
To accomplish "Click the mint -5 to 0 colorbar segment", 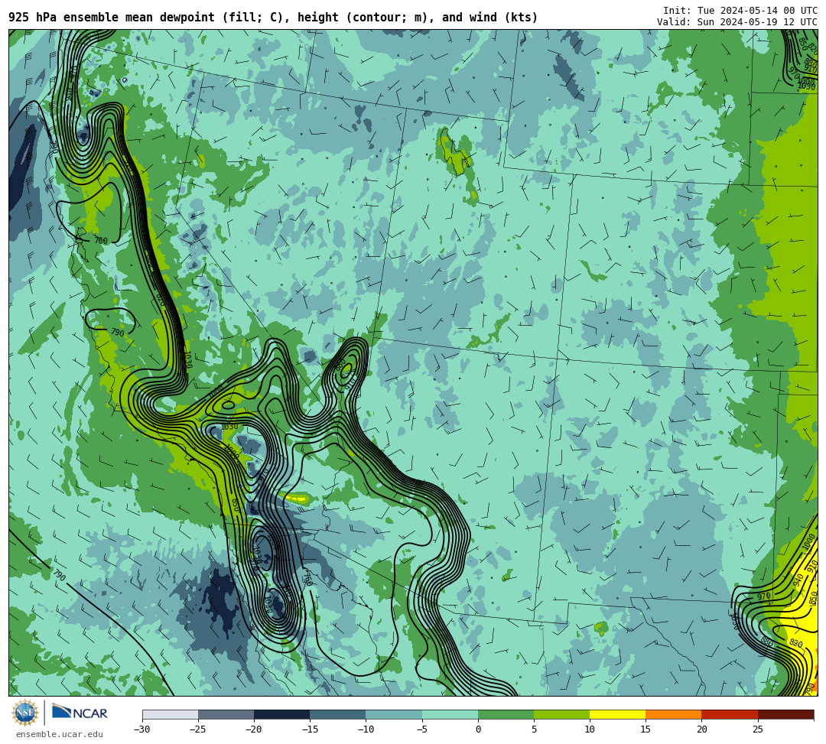I will pyautogui.click(x=450, y=714).
